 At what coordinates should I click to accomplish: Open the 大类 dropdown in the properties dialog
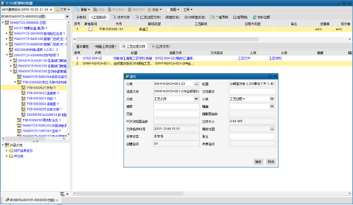(197, 99)
